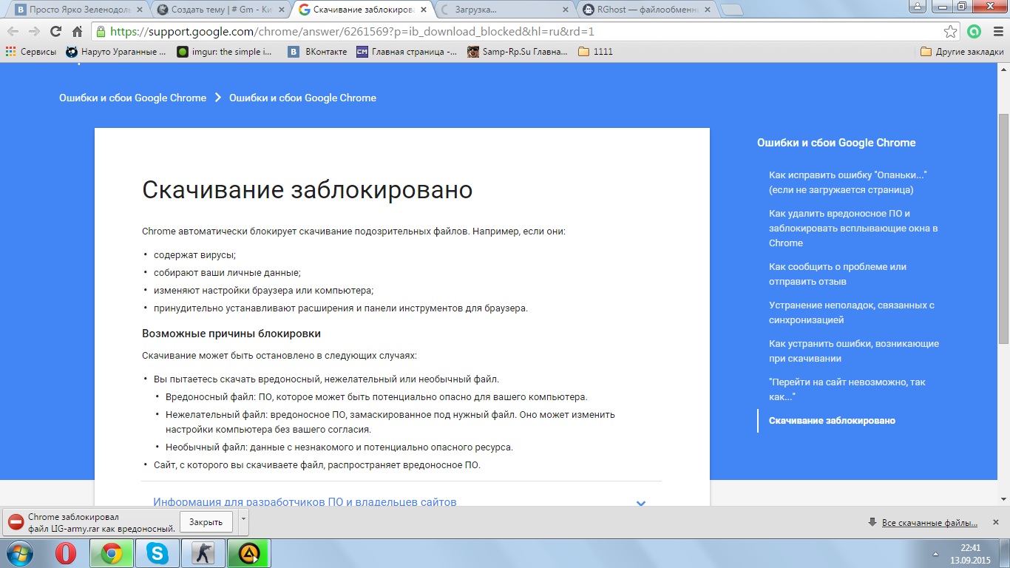The height and width of the screenshot is (568, 1010).
Task: Close the Создать тему tab
Action: point(281,10)
